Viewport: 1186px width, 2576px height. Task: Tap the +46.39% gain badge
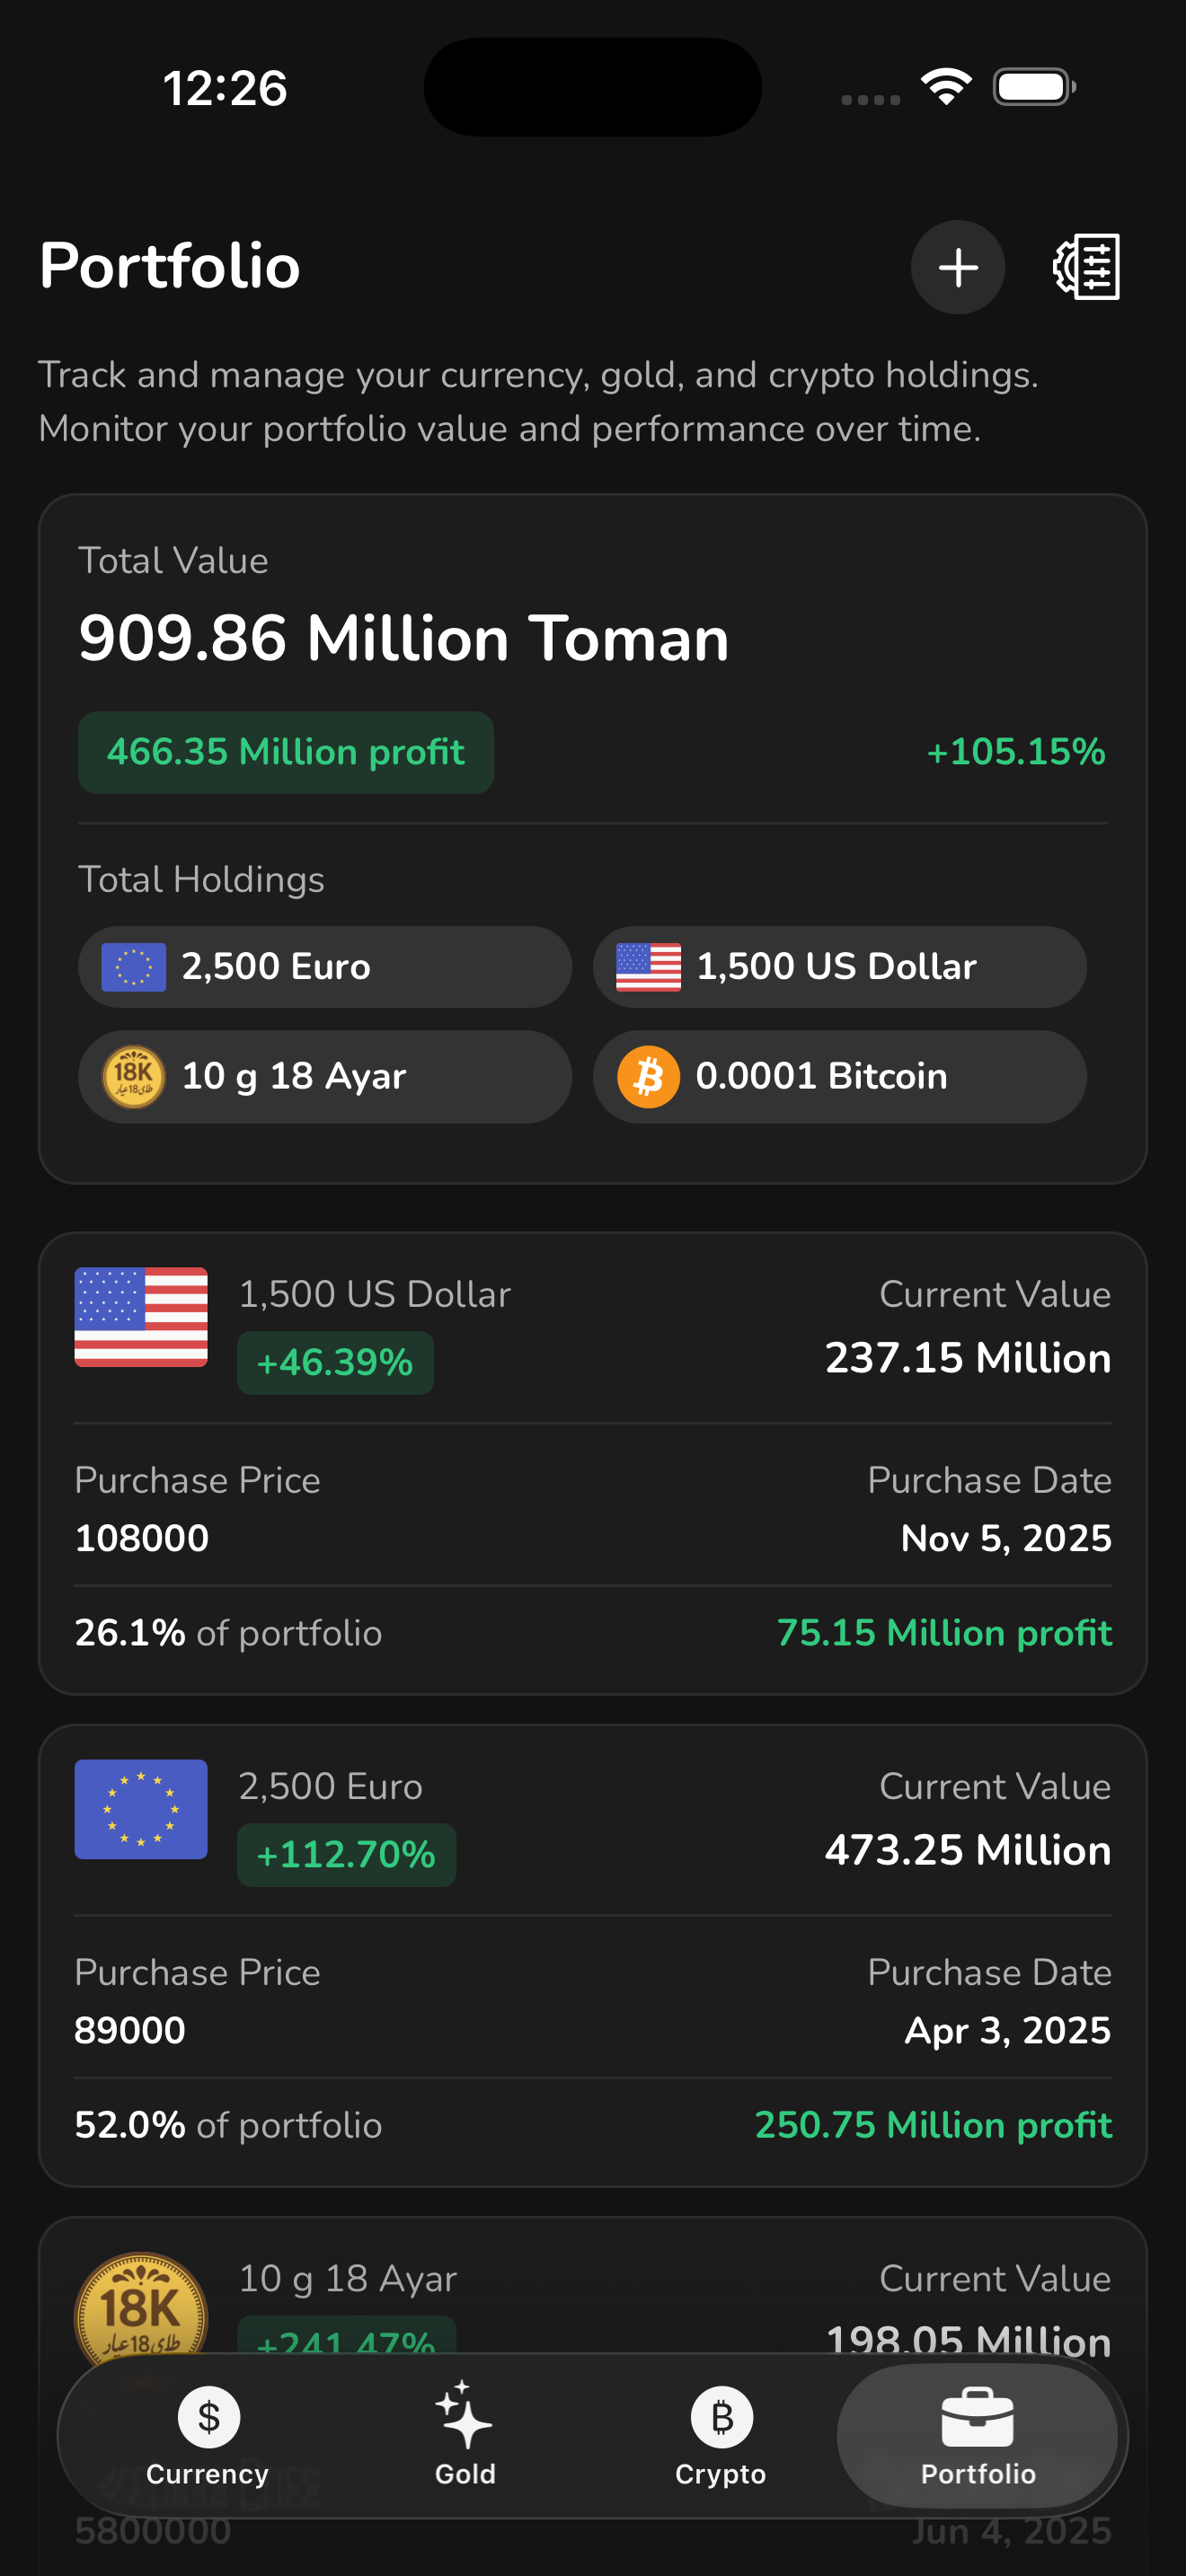(335, 1363)
